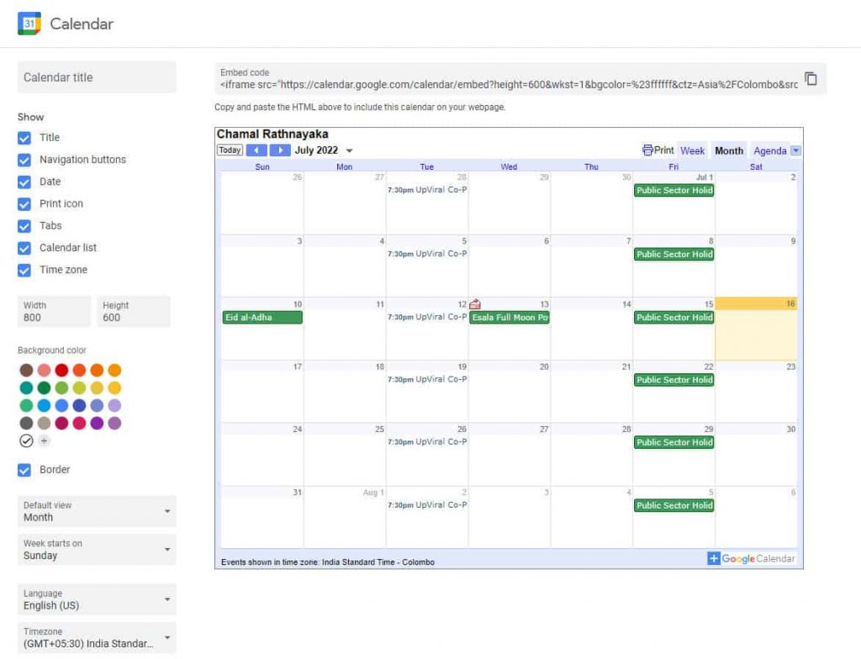This screenshot has height=659, width=861.
Task: Open the Eid al-Adha event
Action: tap(261, 318)
